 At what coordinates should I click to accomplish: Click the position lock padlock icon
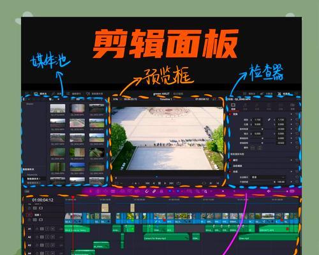[x=161, y=191]
